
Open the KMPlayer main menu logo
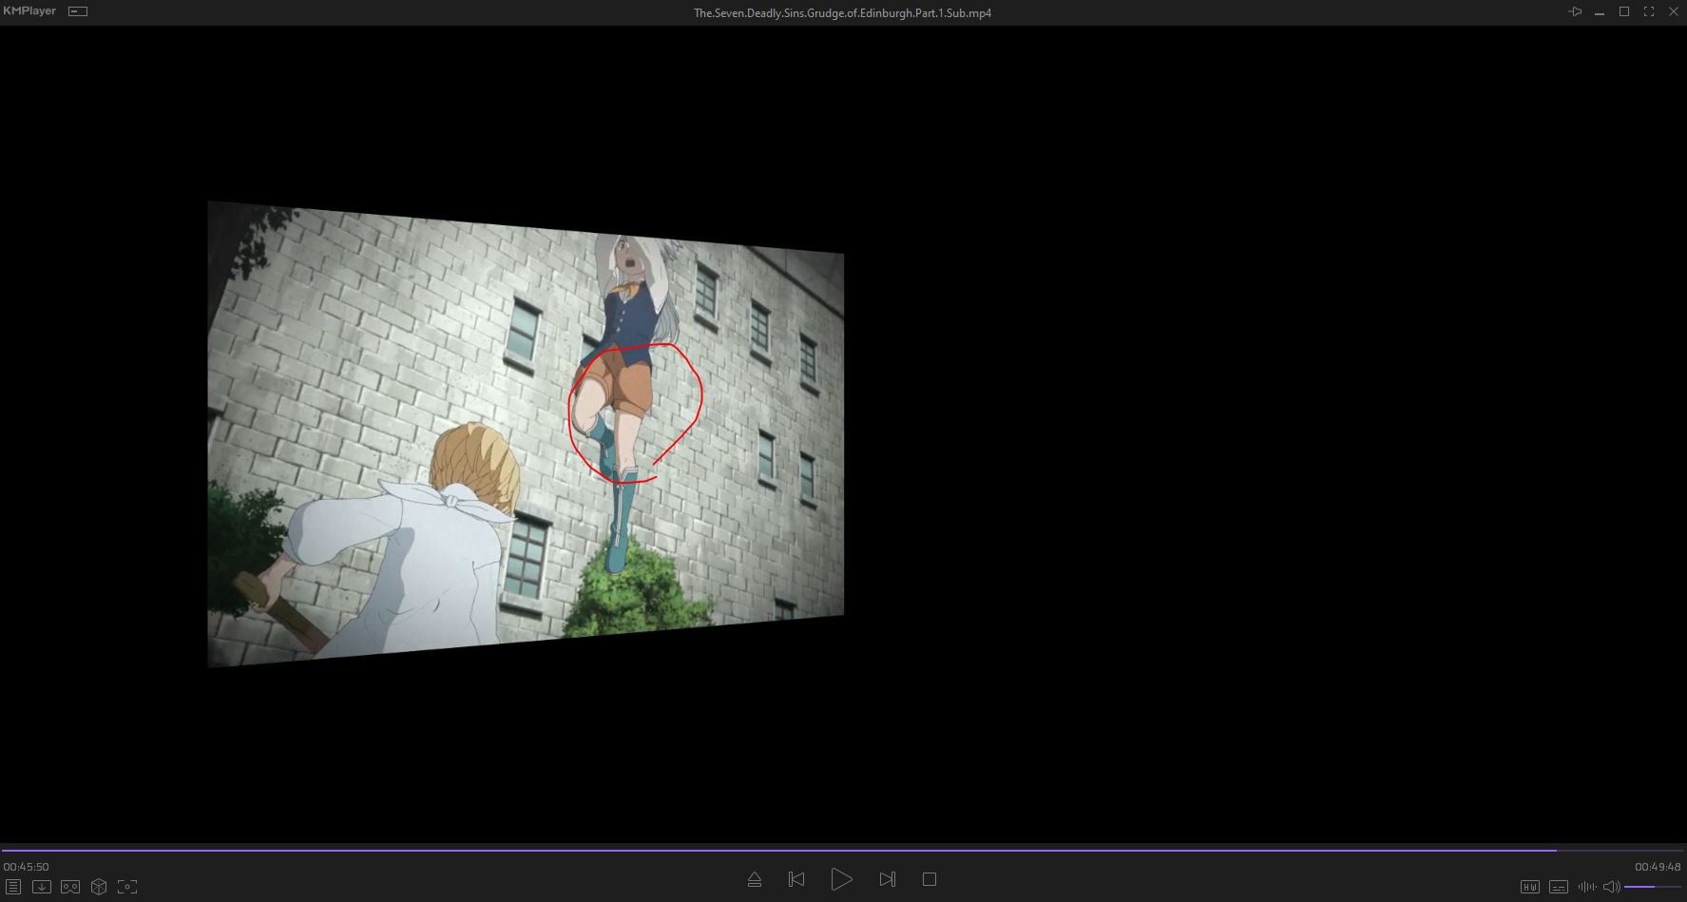29,11
